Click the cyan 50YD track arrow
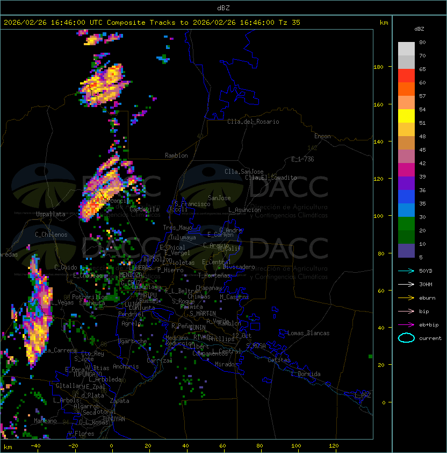The width and height of the screenshot is (447, 453). pyautogui.click(x=406, y=271)
